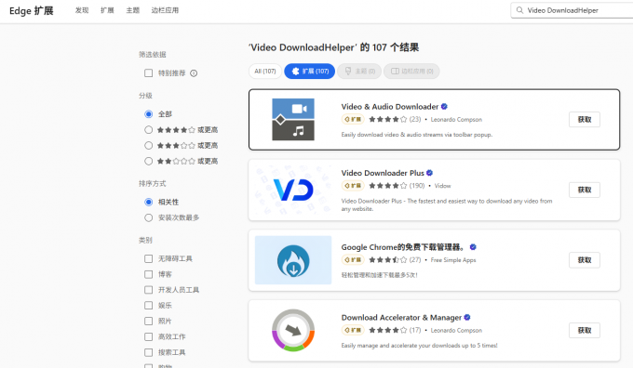Click verified badge beside Google Chrome的免费下载管理器
Screen dimensions: 633x368
coord(473,247)
